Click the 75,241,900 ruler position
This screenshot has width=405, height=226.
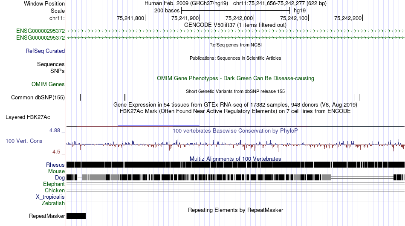pyautogui.click(x=185, y=18)
